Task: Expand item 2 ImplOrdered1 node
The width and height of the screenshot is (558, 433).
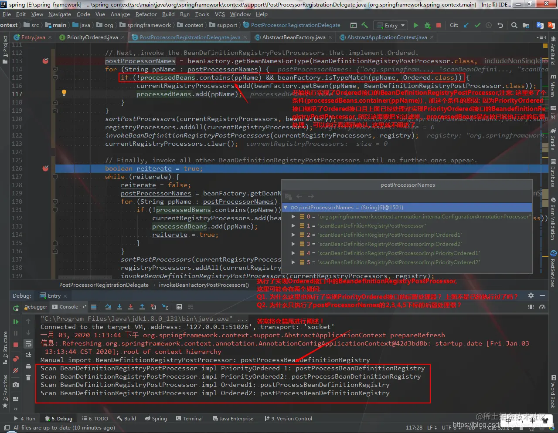Action: click(x=293, y=235)
